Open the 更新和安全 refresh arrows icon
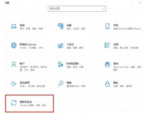Screen dimensions: 145x114 coord(14,103)
